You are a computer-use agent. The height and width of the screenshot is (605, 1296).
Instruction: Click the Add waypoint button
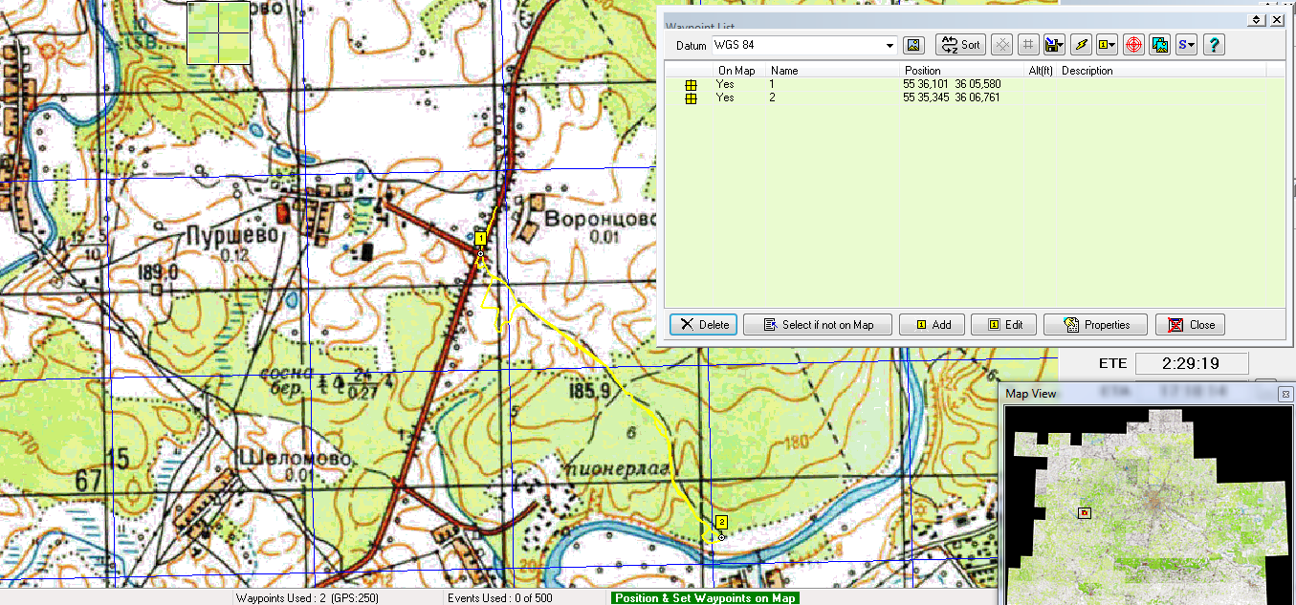pyautogui.click(x=932, y=325)
